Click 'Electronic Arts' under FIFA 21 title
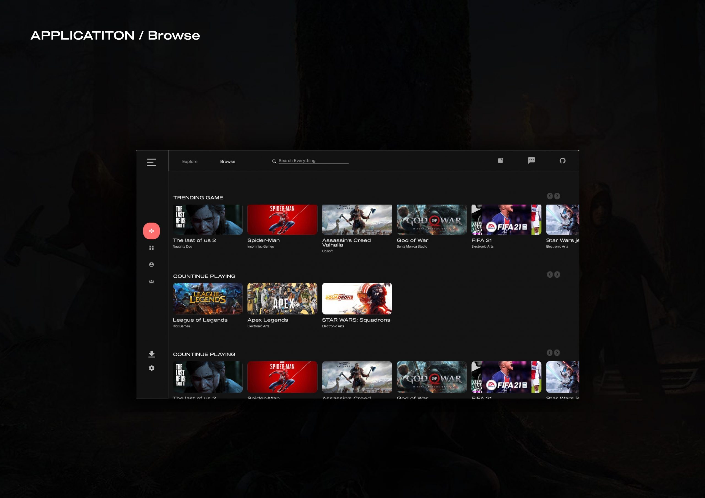 point(482,247)
